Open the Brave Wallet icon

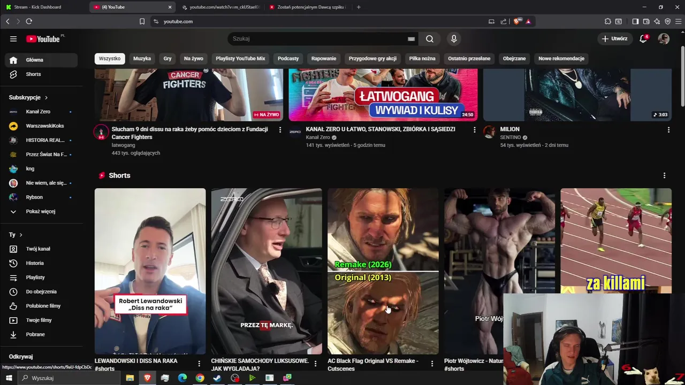(646, 21)
